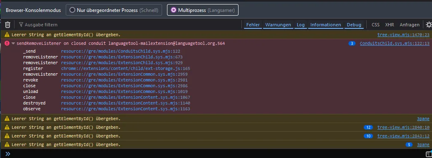The height and width of the screenshot is (158, 432).
Task: Open ExtensionCommon.sys.mjs:1019 stack link
Action: tap(124, 92)
